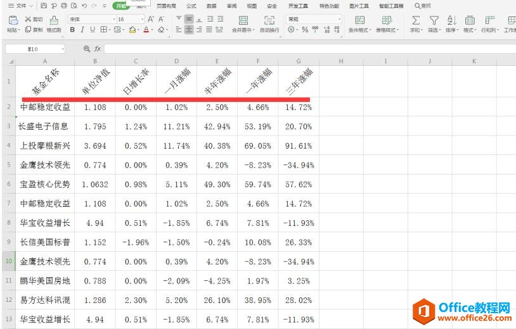Open the 文件 (File) menu
The image size is (516, 329).
20,6
